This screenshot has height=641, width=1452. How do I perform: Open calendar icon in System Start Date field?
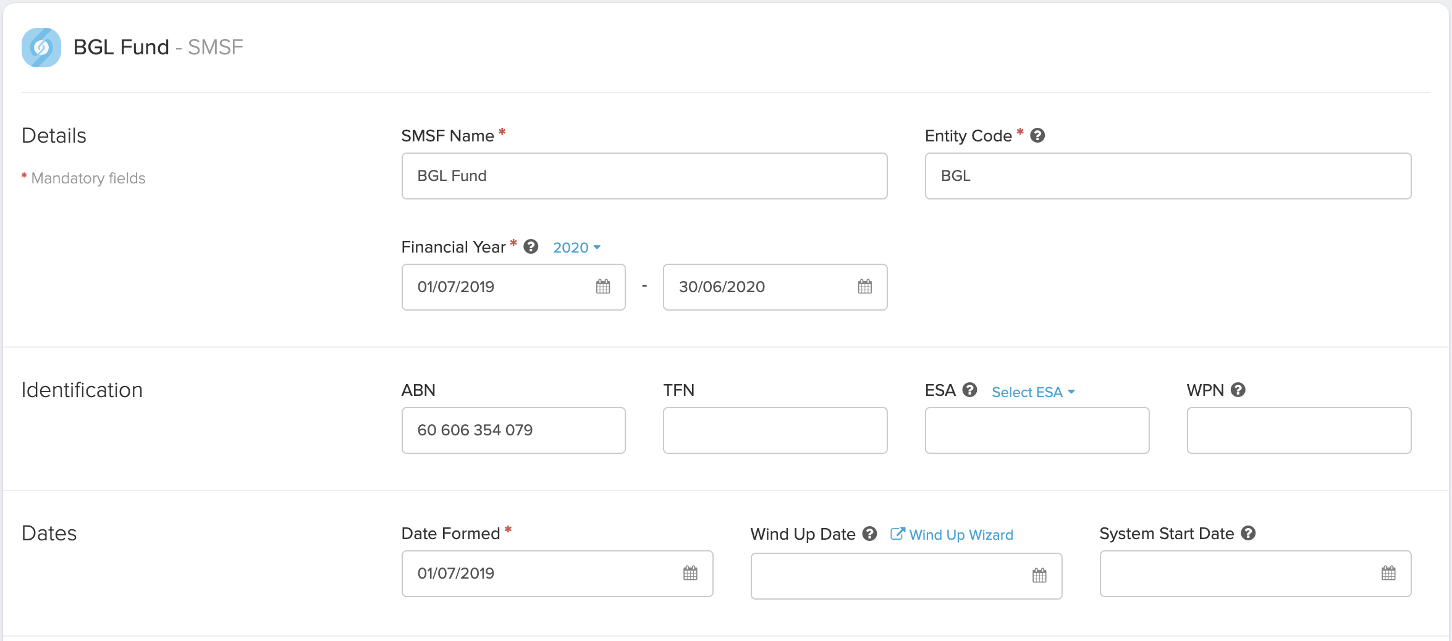[x=1388, y=573]
